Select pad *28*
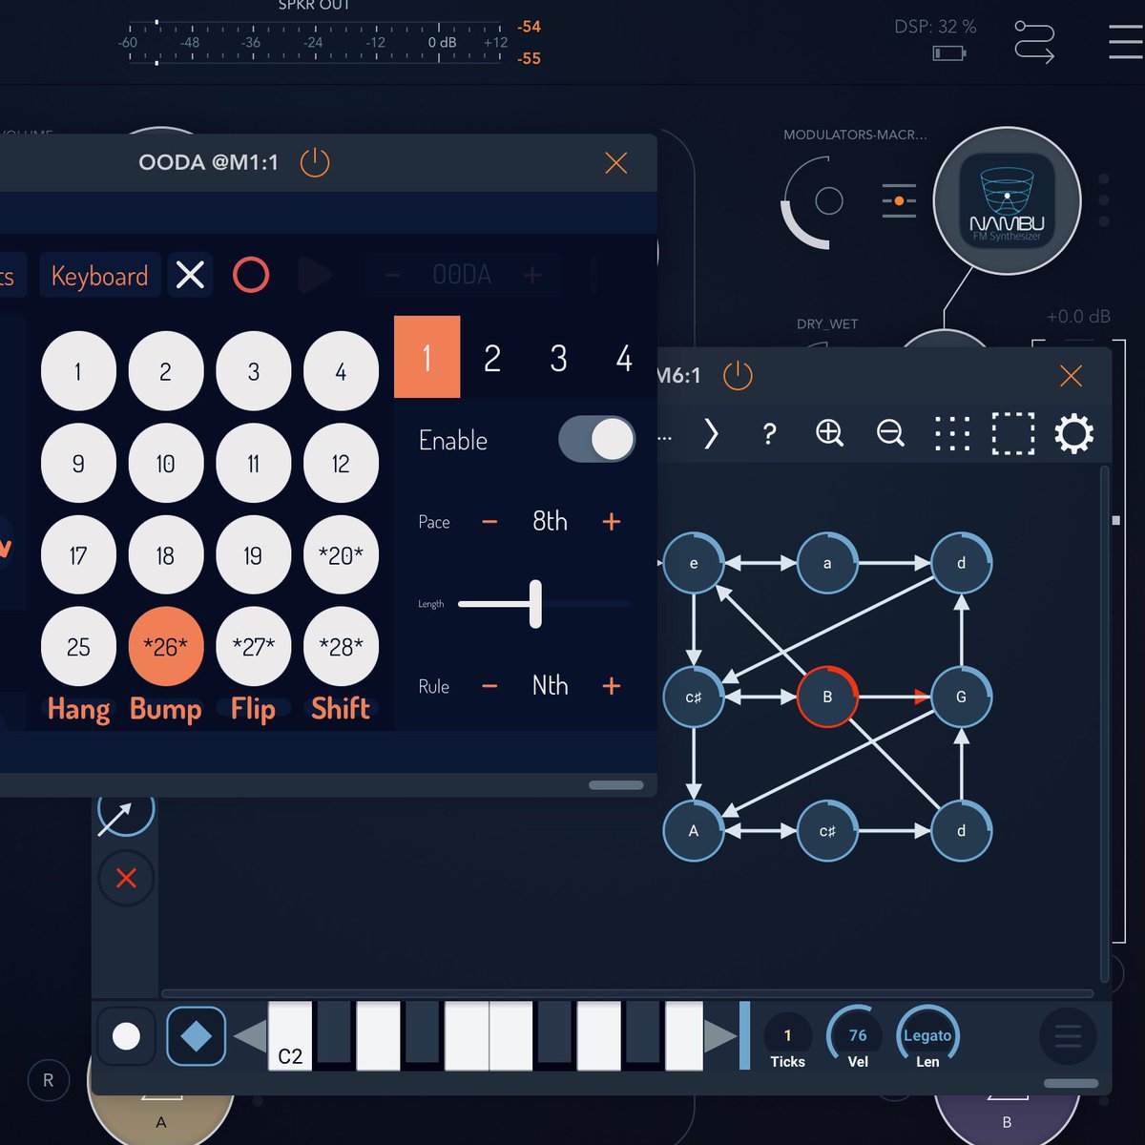 click(x=341, y=646)
